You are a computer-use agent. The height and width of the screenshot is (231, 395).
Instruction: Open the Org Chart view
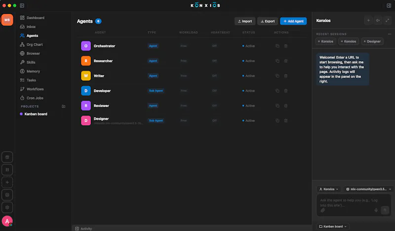tap(32, 44)
